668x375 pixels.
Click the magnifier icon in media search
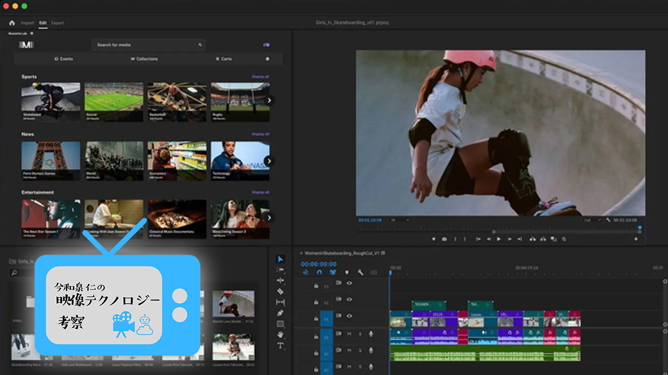(x=200, y=45)
